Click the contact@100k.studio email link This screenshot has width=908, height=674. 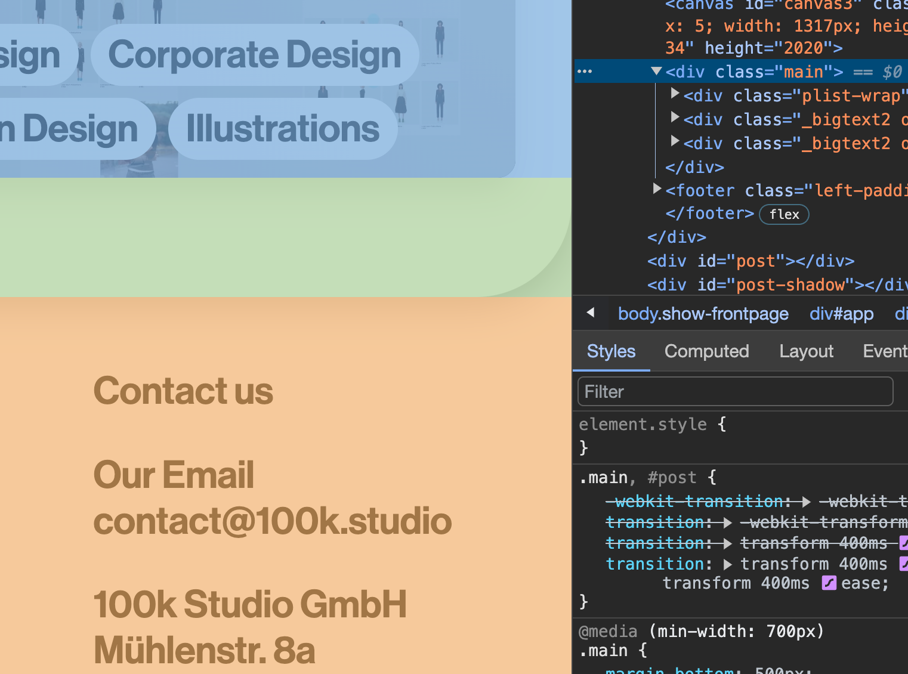pos(273,521)
